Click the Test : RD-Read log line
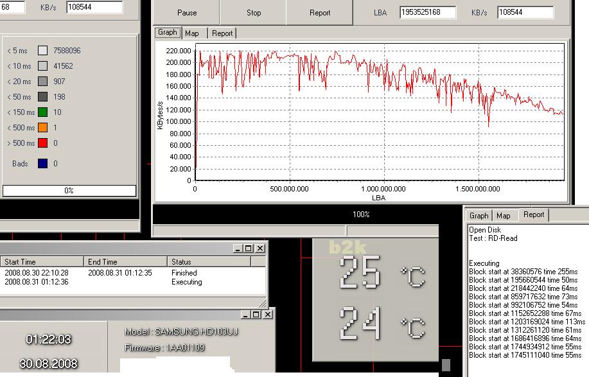The height and width of the screenshot is (377, 589). (493, 238)
